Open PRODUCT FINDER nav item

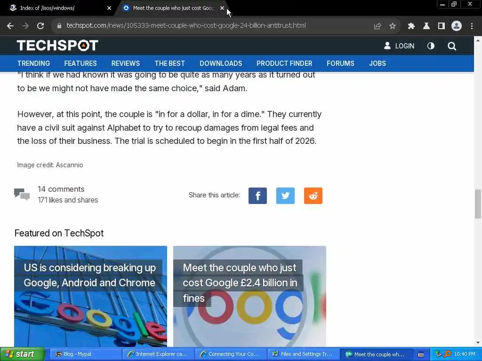coord(284,63)
